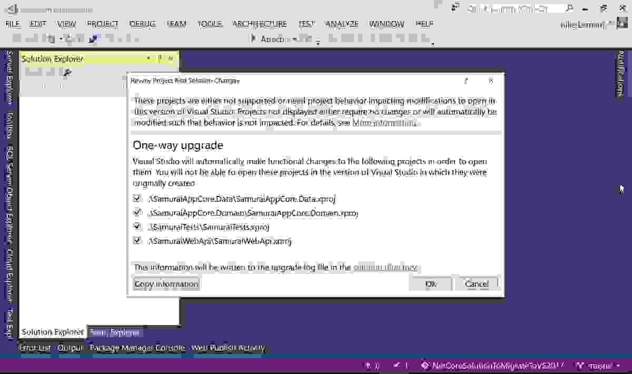Open the Server Explorer side tab
This screenshot has width=632, height=374.
[x=9, y=77]
